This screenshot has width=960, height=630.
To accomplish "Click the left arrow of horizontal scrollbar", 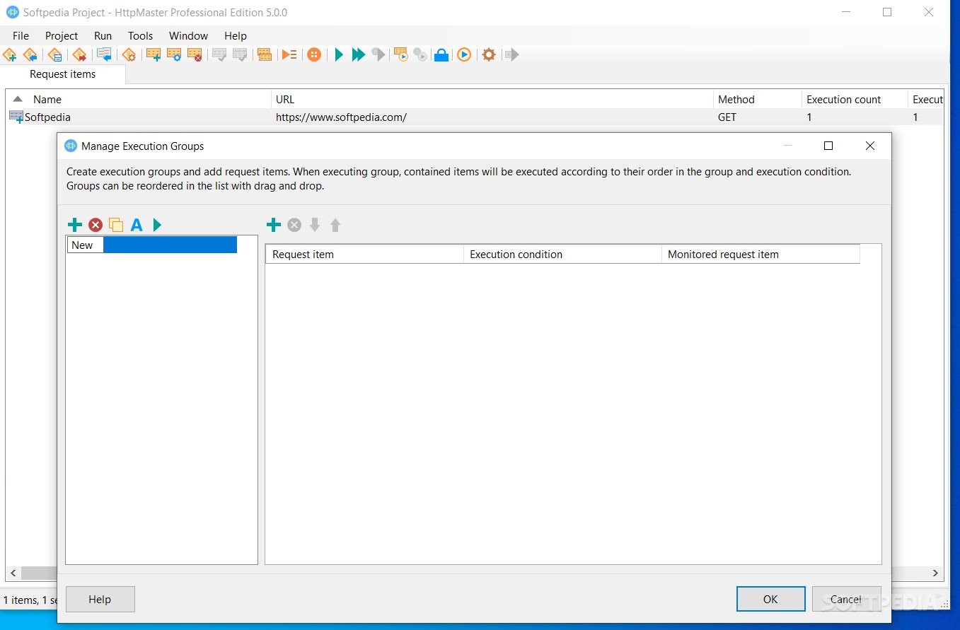I will tap(12, 573).
